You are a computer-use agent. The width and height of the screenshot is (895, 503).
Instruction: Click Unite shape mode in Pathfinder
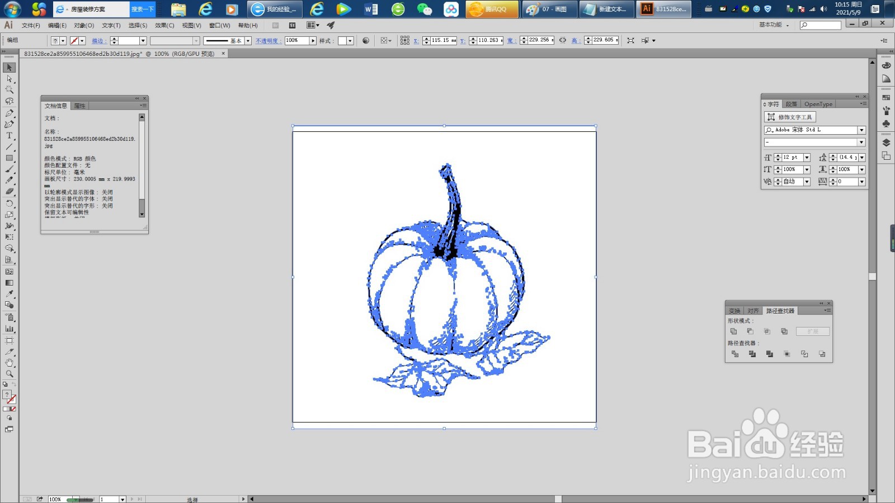pos(733,331)
